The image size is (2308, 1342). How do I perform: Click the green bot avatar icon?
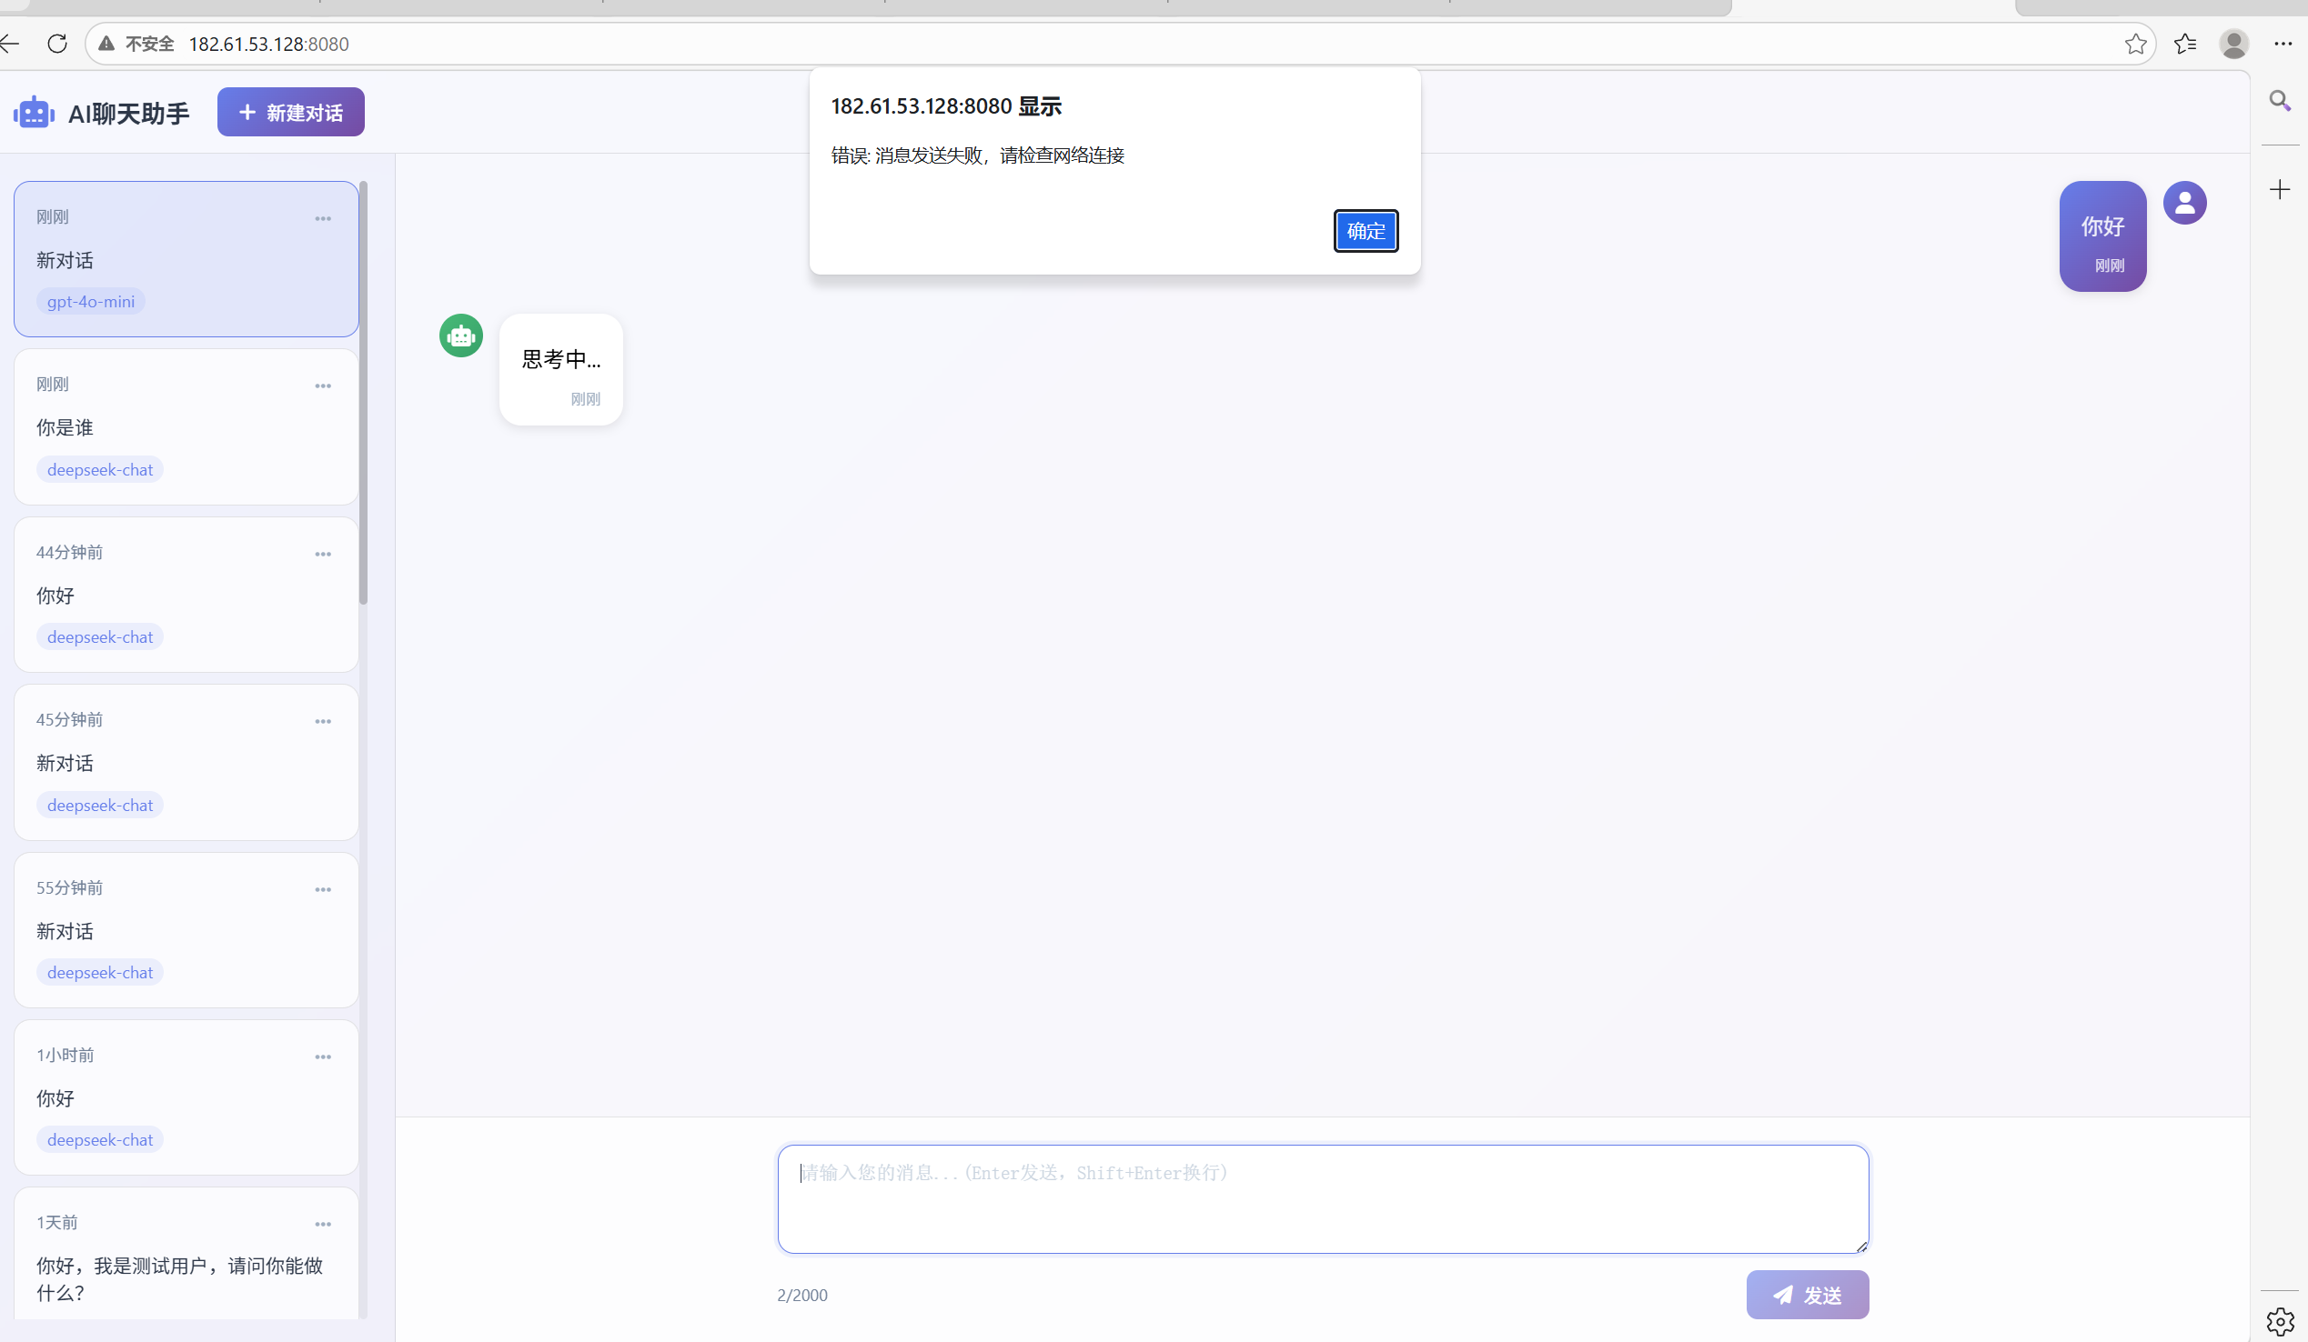point(460,336)
